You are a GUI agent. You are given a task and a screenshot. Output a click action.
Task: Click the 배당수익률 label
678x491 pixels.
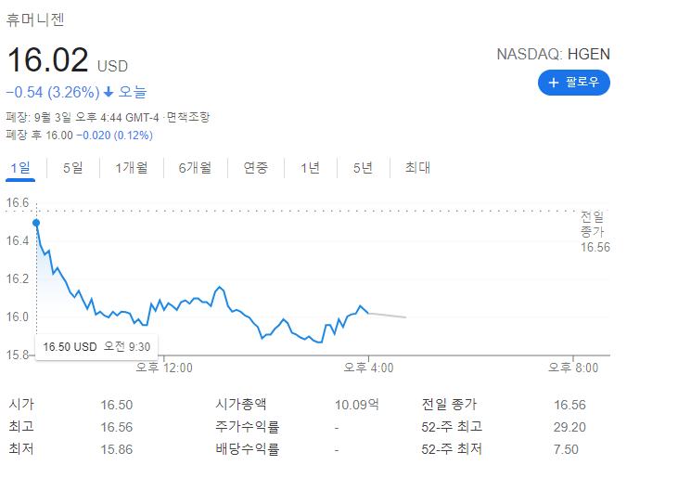[x=248, y=449]
